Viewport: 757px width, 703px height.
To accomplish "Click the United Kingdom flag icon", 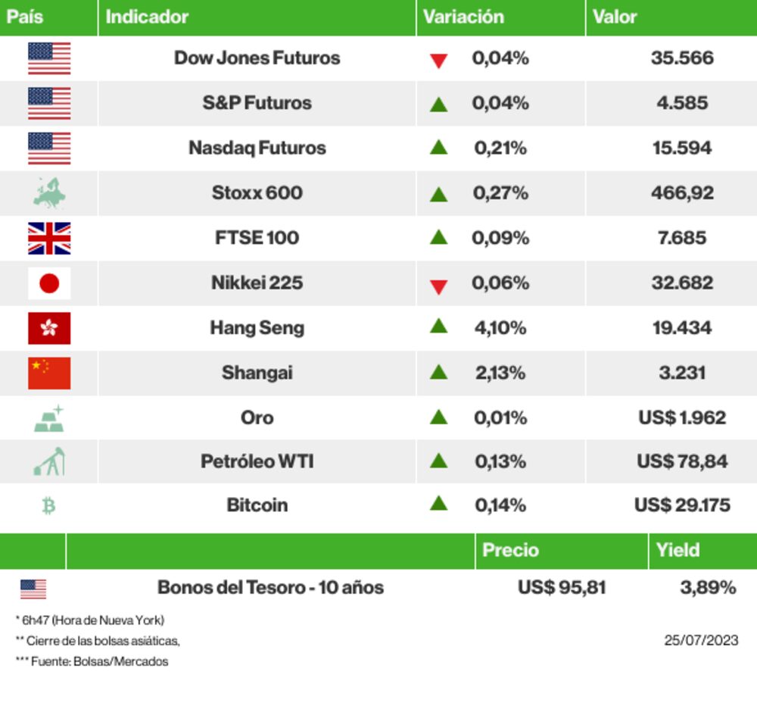I will point(49,239).
